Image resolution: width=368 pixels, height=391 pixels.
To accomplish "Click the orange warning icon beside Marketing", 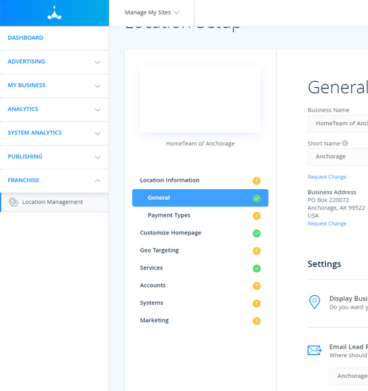I will [x=257, y=321].
